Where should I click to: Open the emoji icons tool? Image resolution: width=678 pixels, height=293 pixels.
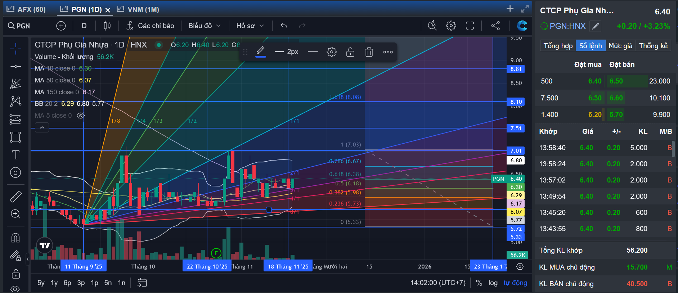click(15, 173)
